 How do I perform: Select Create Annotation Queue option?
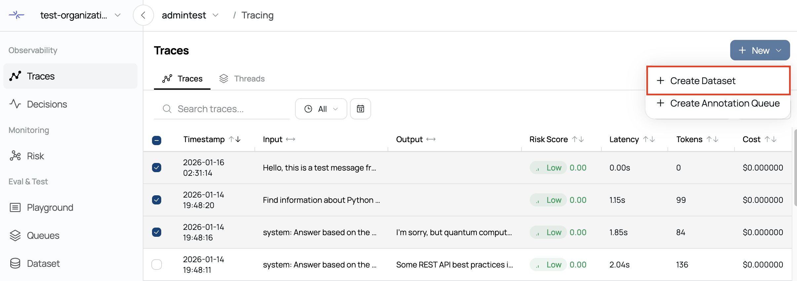pos(724,103)
